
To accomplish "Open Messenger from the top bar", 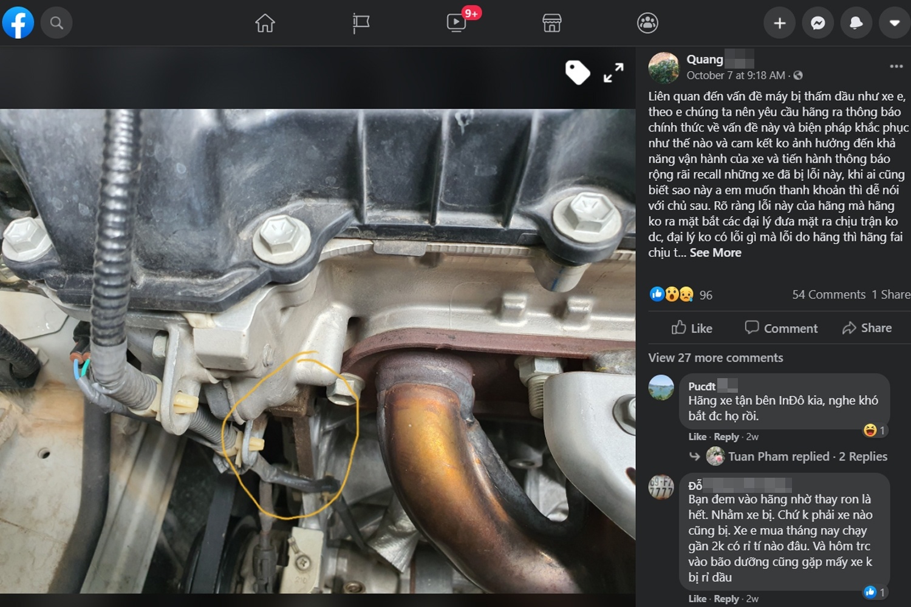I will tap(817, 23).
